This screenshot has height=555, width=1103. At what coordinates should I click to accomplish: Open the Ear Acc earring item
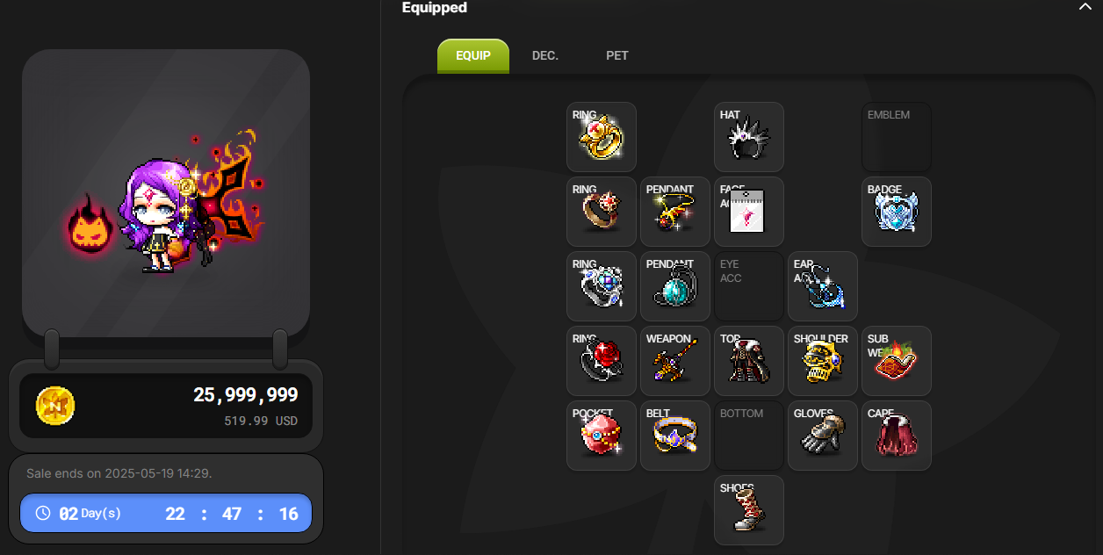point(823,286)
